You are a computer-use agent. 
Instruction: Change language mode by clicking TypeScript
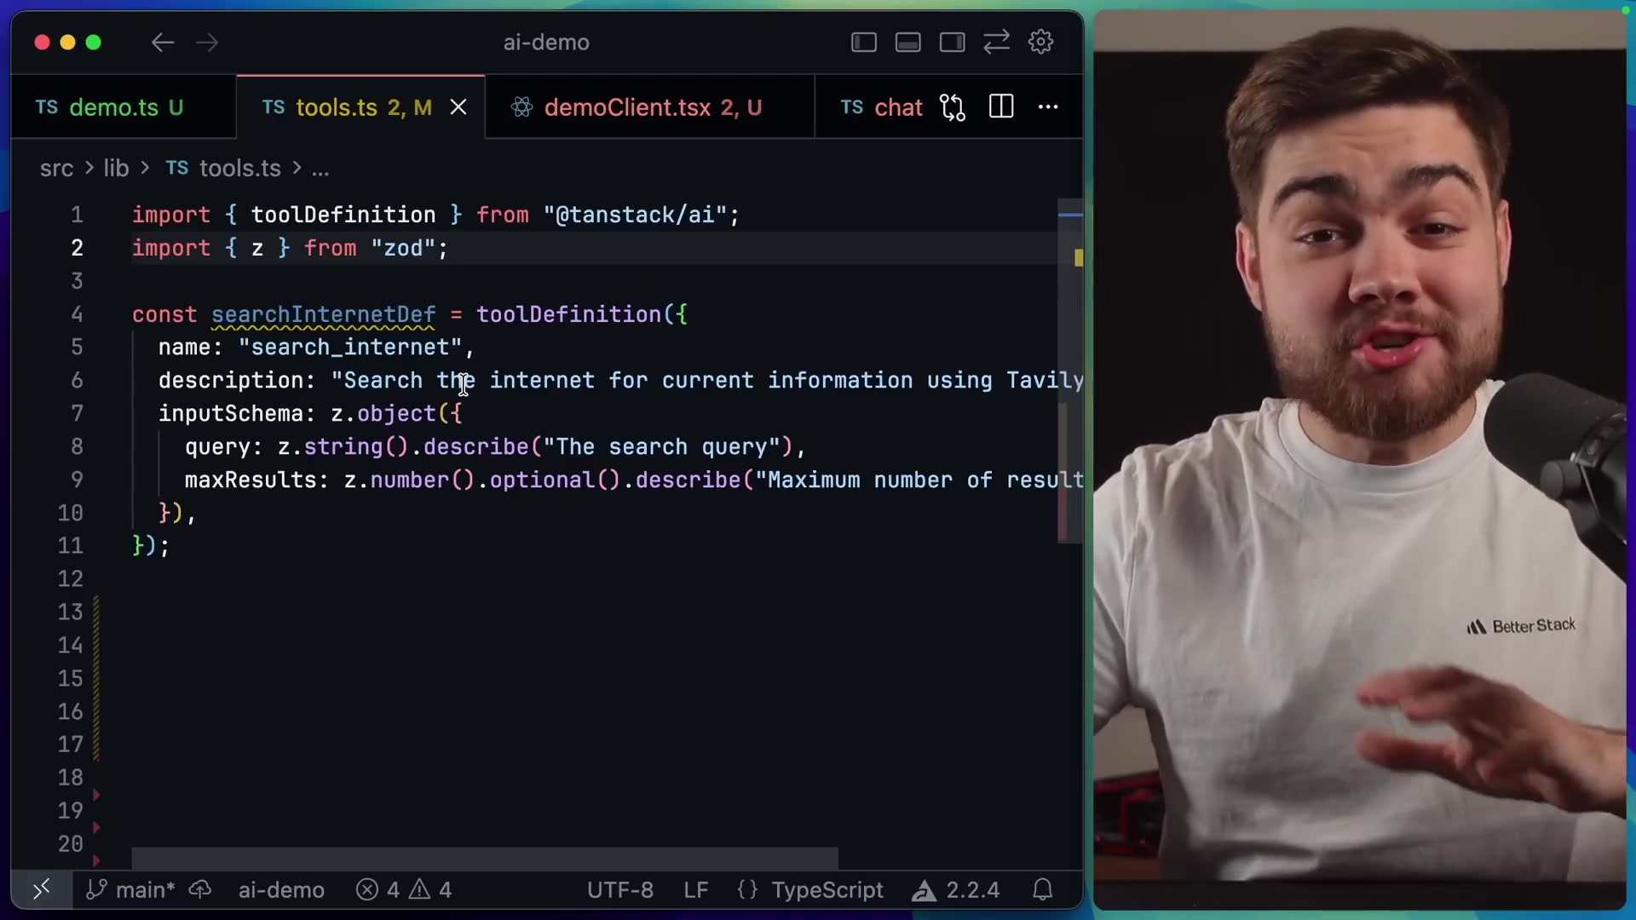pyautogui.click(x=827, y=889)
